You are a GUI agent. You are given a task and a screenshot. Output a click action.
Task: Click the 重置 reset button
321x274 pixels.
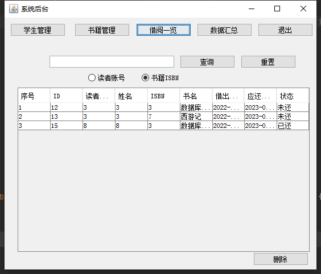tap(268, 61)
